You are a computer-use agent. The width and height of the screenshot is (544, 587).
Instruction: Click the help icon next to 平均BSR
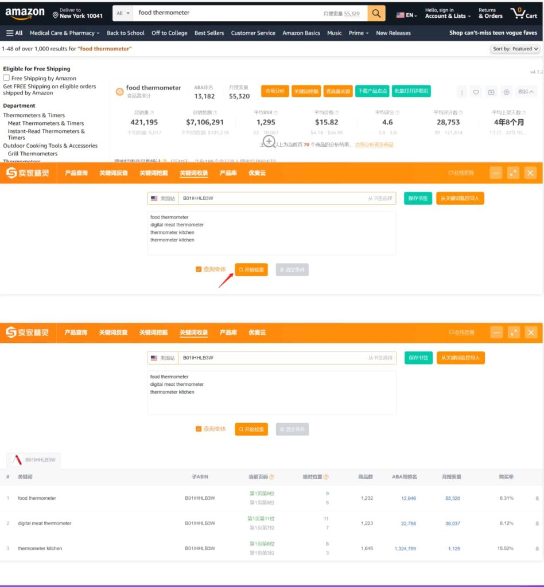(275, 112)
